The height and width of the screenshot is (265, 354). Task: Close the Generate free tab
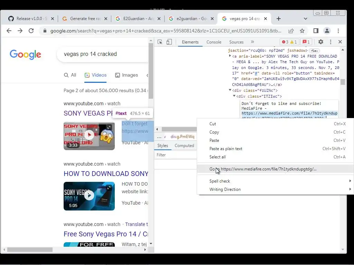click(106, 19)
